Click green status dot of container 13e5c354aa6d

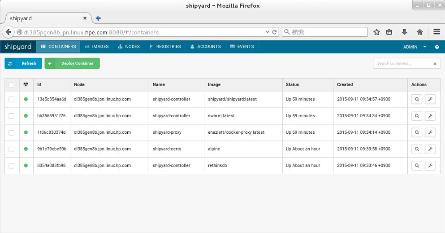point(26,99)
